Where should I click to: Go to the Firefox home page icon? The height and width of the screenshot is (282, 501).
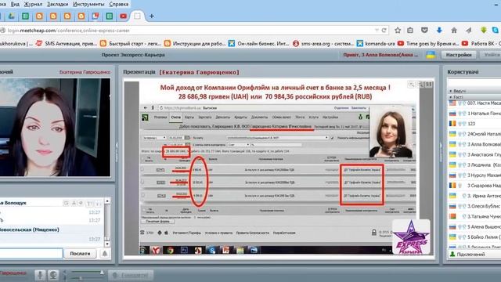coord(454,31)
